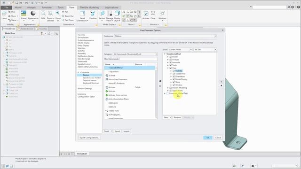Screen dimensions: 301x169
Task: Select Quick Access Toolbar in the options list
Action: (92, 78)
